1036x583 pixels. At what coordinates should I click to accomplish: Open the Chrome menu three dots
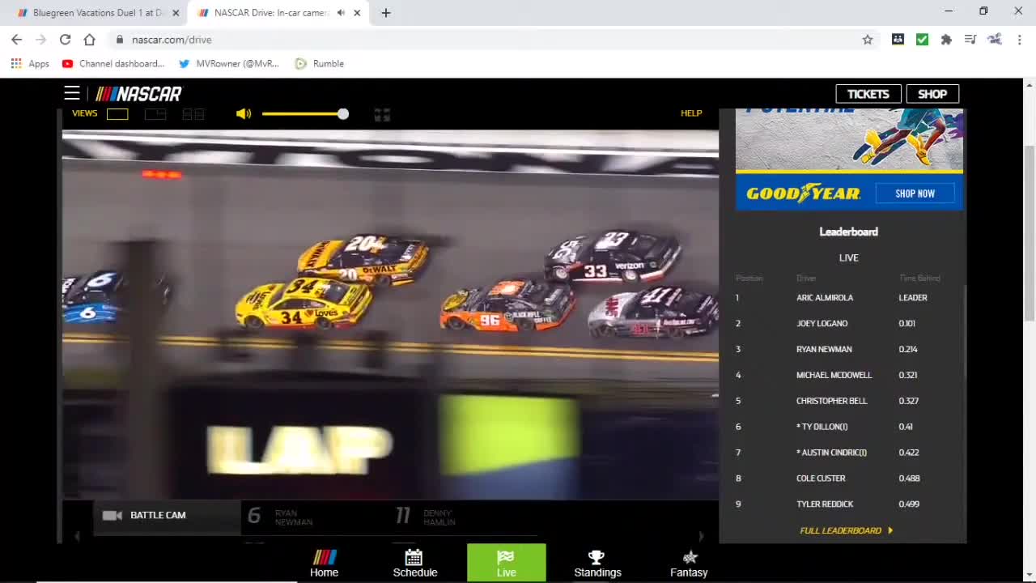(x=1019, y=40)
